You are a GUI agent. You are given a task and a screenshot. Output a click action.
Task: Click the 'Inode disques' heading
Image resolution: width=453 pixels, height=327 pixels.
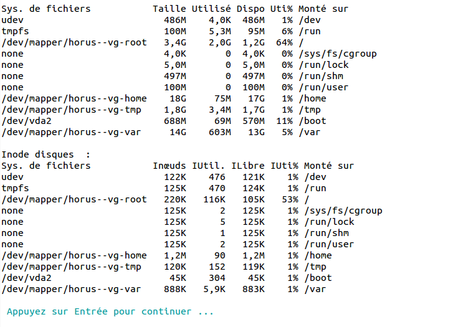tap(37, 154)
